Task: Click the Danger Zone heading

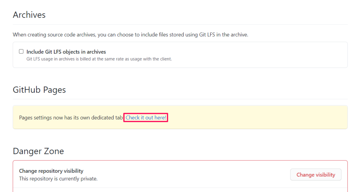Action: click(x=38, y=151)
